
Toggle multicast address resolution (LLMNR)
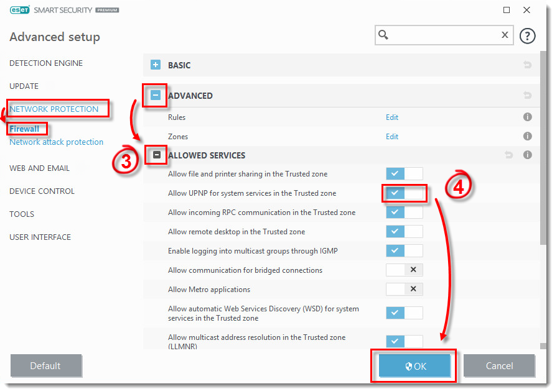(404, 341)
